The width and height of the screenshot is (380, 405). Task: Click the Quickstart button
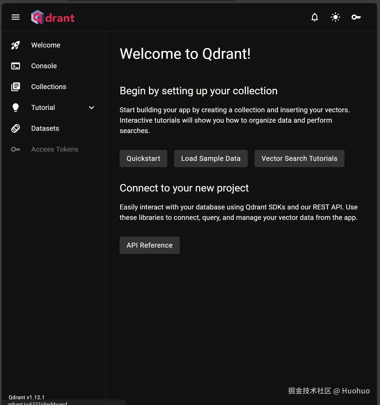pyautogui.click(x=143, y=159)
